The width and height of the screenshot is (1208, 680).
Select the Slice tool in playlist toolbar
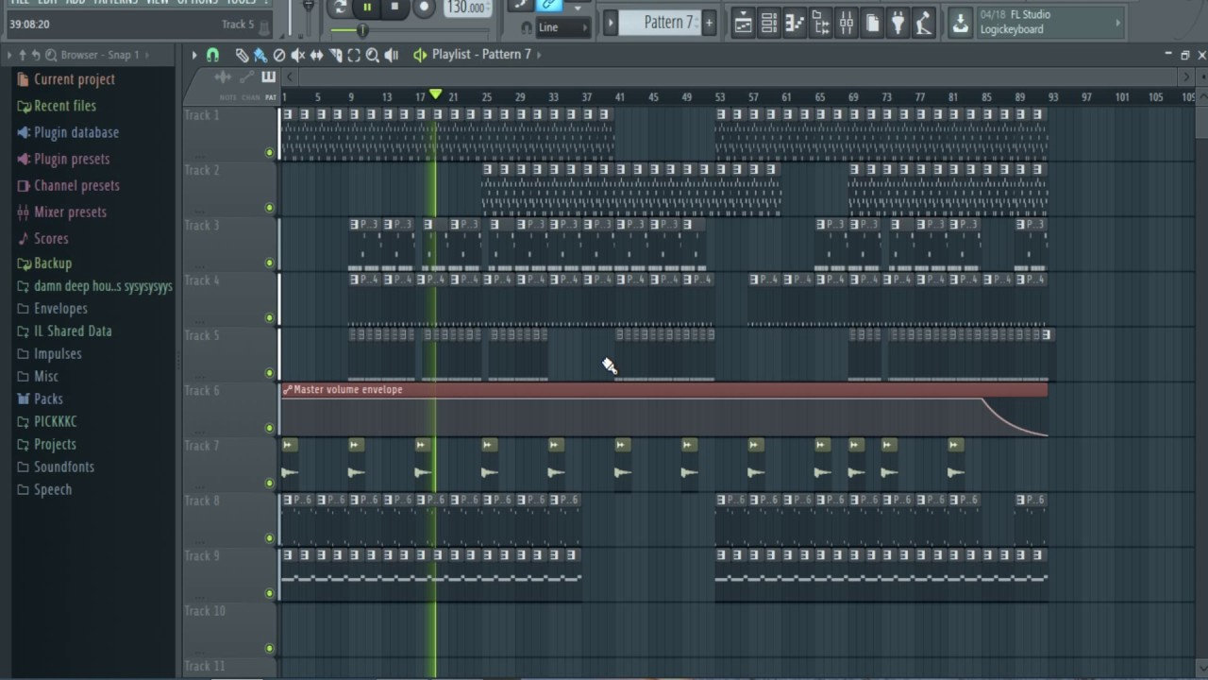335,55
